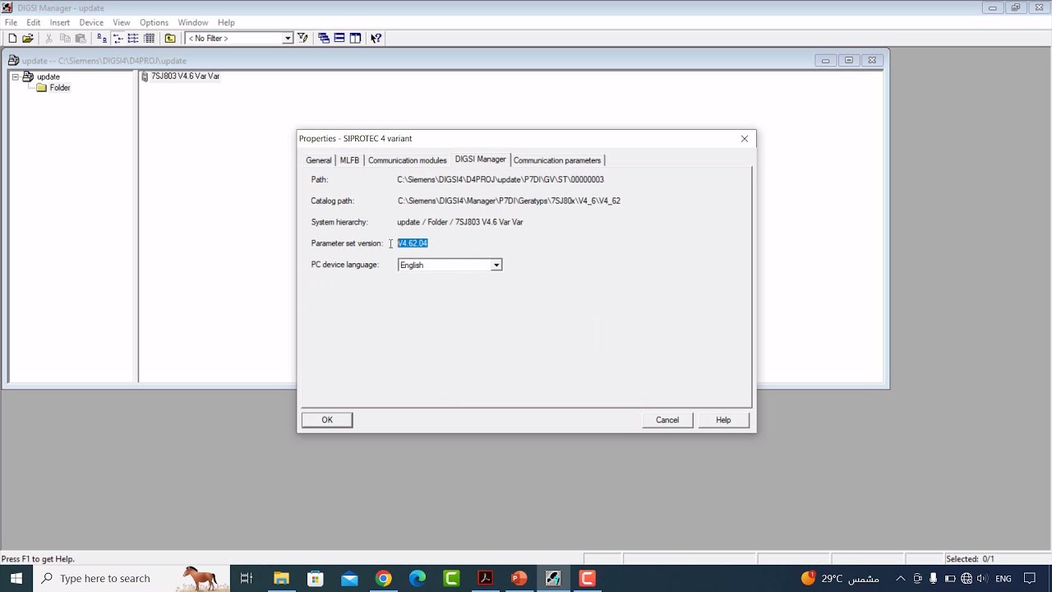Open the Windows Start menu
This screenshot has height=592, width=1052.
click(16, 578)
